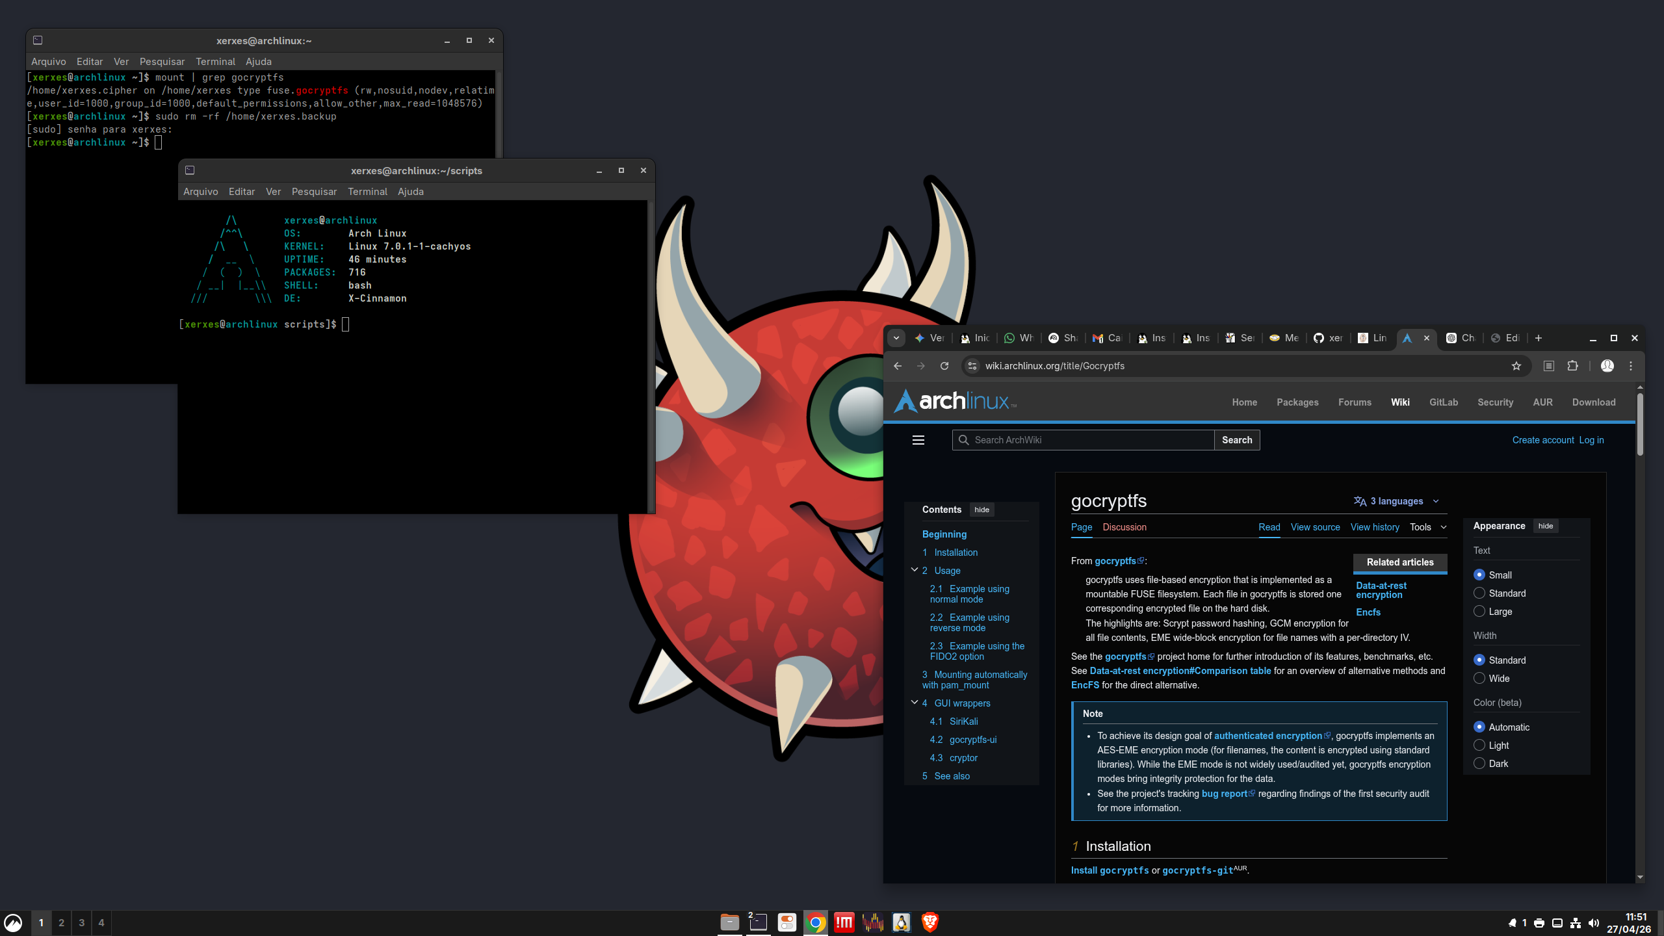Switch color scheme to Dark
Screen dimensions: 1664x936
coord(1479,764)
